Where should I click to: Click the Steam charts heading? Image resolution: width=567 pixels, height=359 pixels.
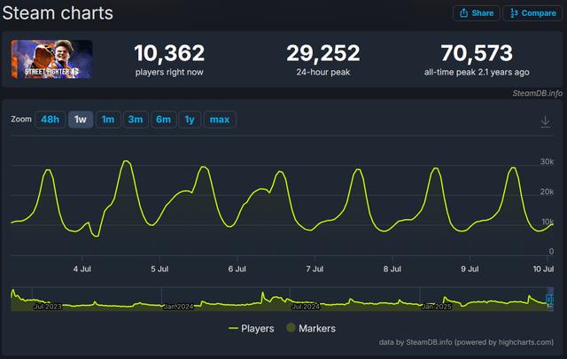[58, 13]
